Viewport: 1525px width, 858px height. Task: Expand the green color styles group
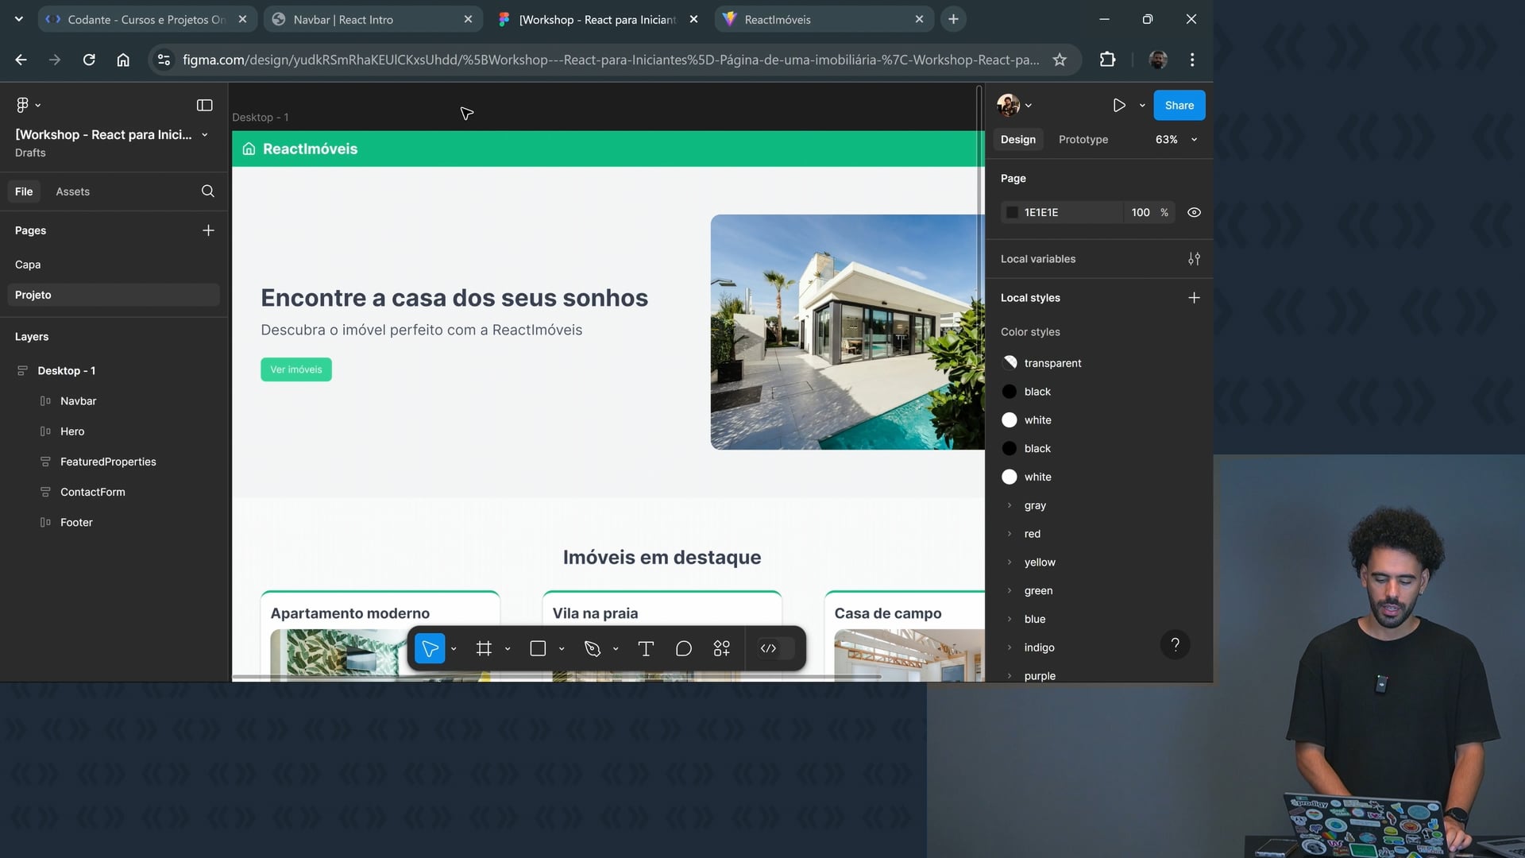click(1010, 590)
